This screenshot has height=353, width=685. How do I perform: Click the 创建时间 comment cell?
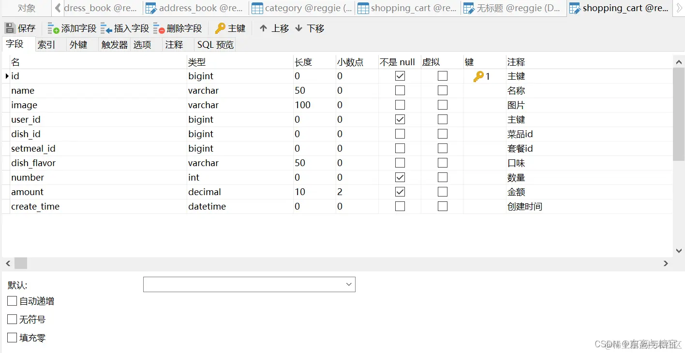click(589, 206)
